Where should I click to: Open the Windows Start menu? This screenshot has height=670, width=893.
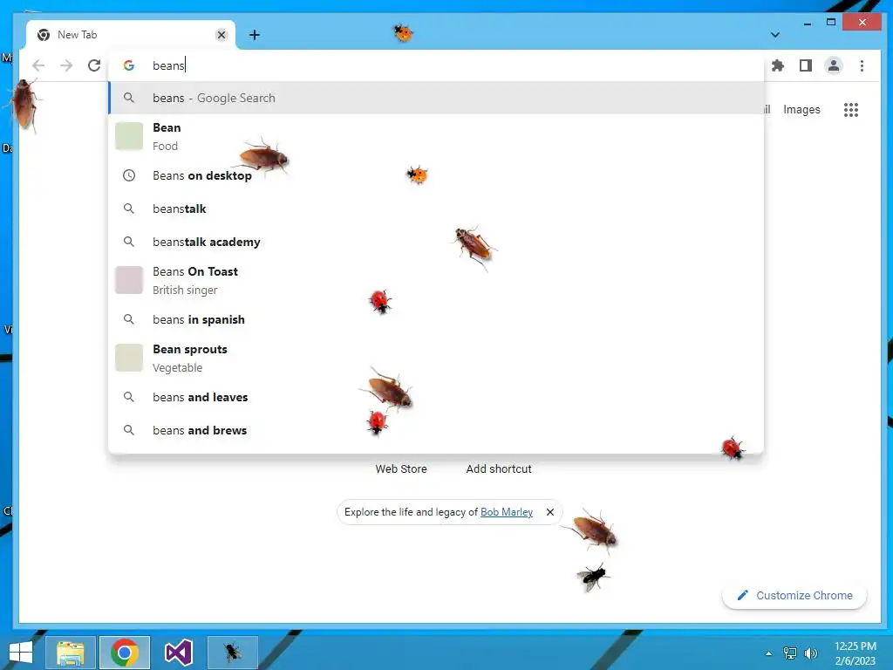(x=21, y=653)
